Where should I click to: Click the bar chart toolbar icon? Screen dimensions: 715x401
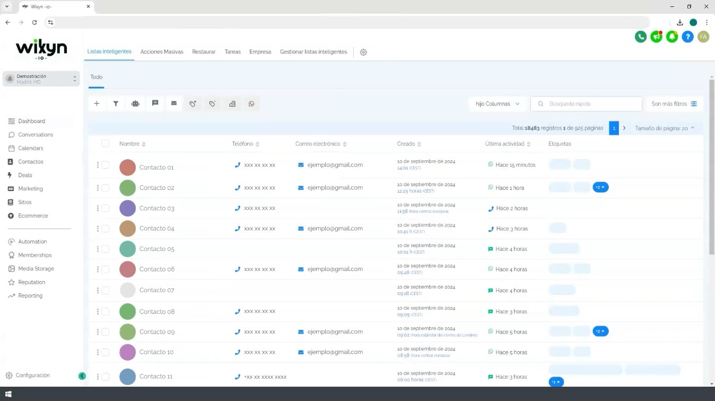[232, 103]
